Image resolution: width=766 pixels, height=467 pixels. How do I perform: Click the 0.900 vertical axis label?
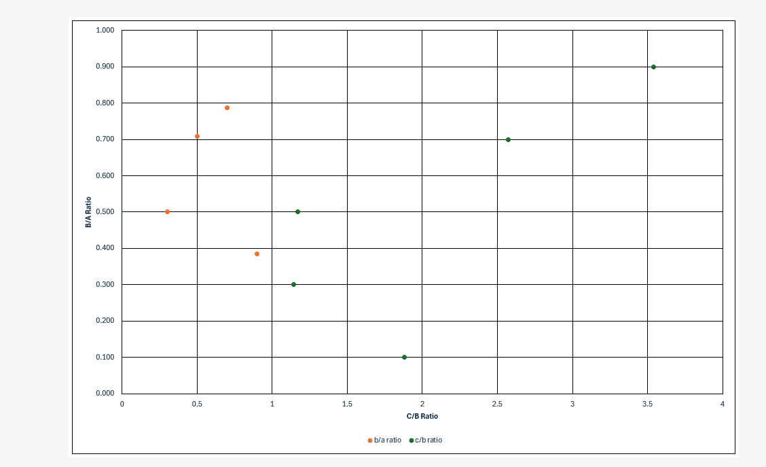(x=105, y=67)
